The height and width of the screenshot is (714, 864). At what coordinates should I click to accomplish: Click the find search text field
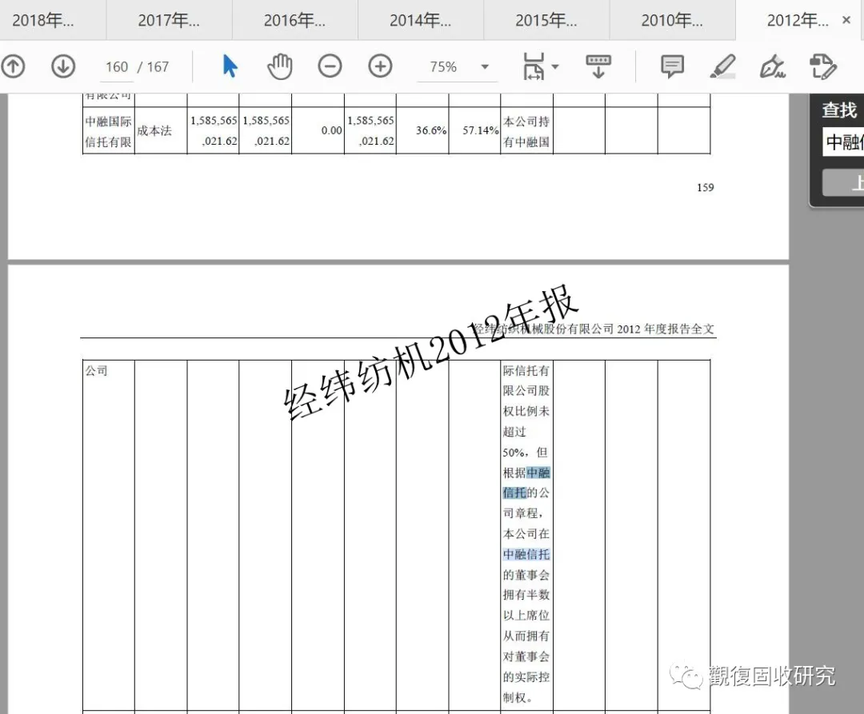[843, 142]
